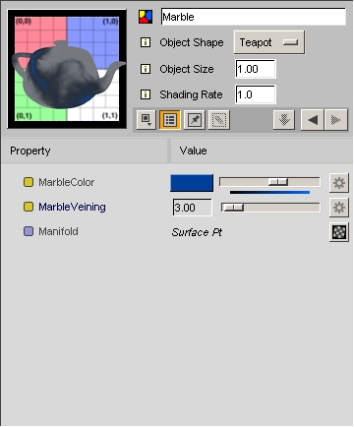Click info icon next to Object Size
This screenshot has width=354, height=427.
point(146,69)
